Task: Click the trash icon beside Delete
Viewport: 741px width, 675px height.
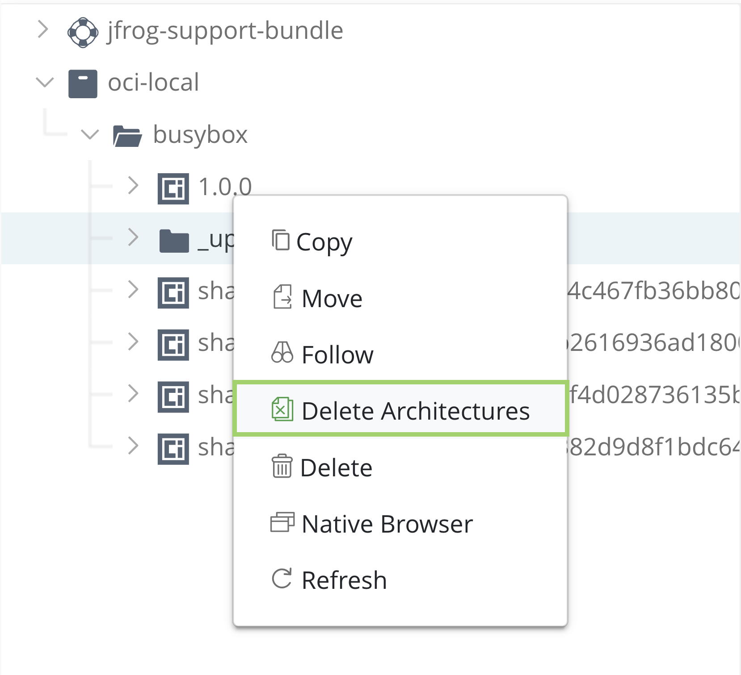Action: point(282,467)
